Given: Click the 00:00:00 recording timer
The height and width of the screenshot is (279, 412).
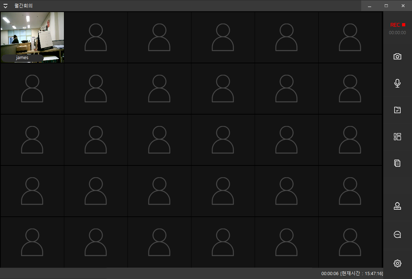Looking at the screenshot, I should (397, 33).
